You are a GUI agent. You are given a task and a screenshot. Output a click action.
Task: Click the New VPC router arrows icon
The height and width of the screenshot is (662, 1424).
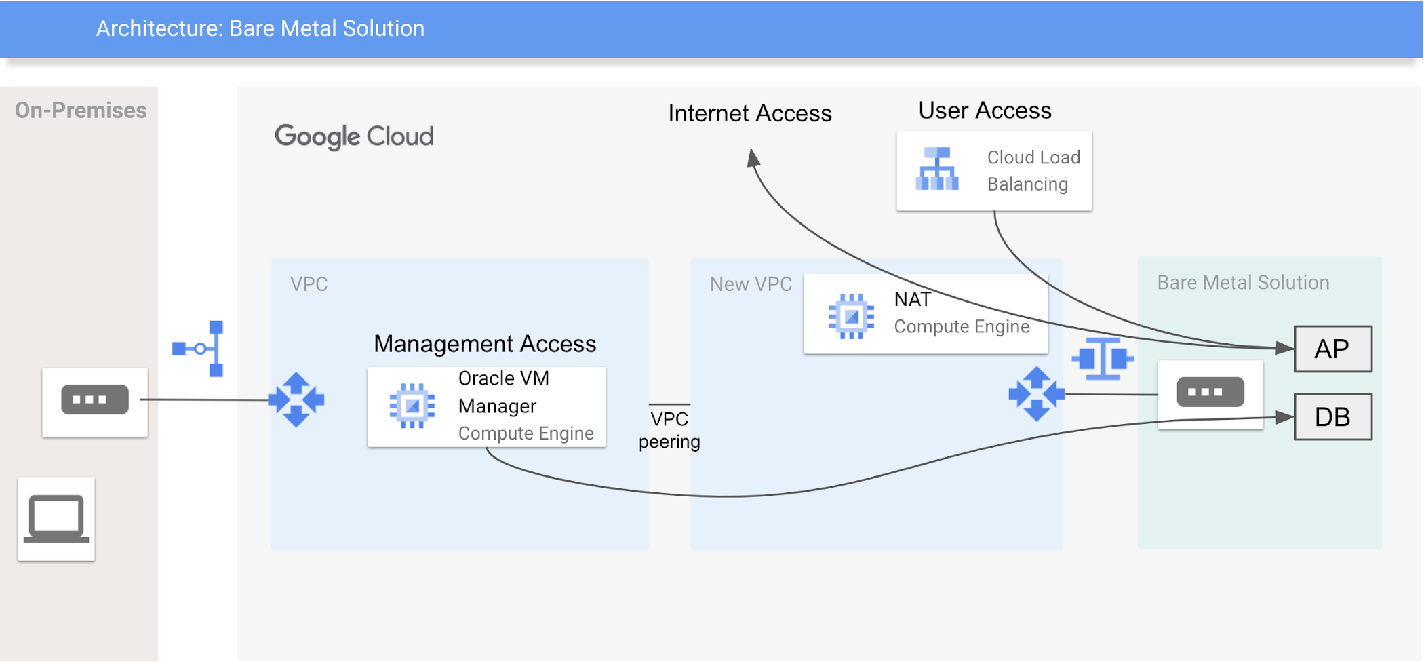[x=1037, y=393]
